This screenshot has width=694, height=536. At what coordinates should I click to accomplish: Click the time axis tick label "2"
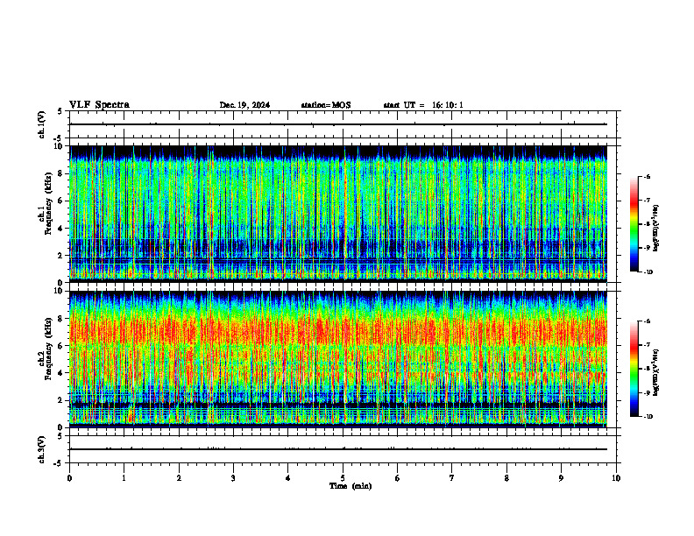coord(179,478)
